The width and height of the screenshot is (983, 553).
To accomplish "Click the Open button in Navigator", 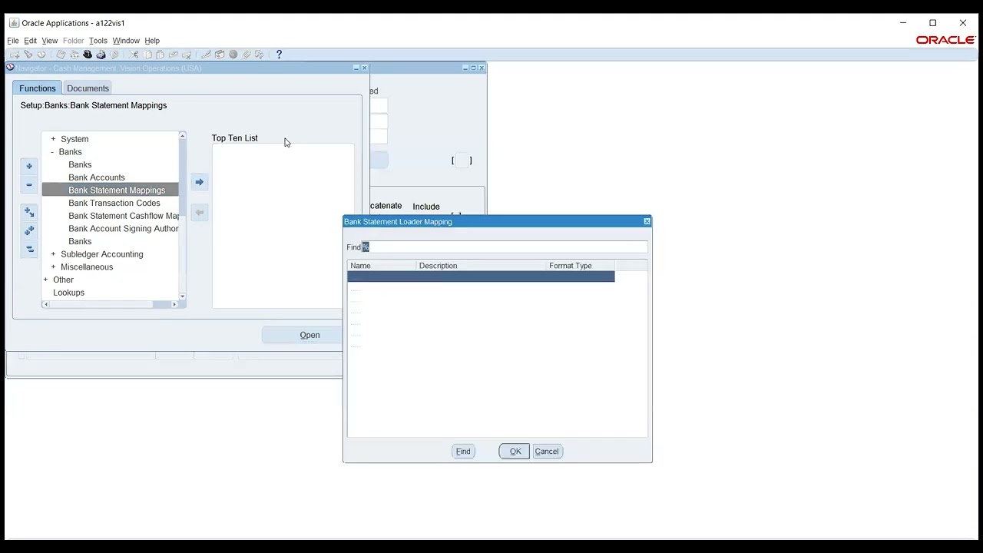I will click(x=309, y=335).
